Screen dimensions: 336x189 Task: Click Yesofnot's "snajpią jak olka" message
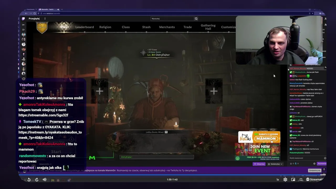[44, 168]
